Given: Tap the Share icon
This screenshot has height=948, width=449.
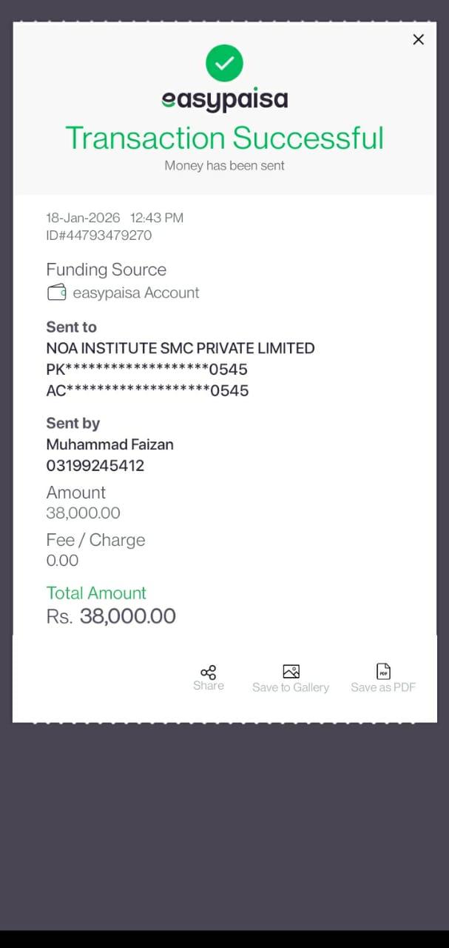Looking at the screenshot, I should [209, 672].
